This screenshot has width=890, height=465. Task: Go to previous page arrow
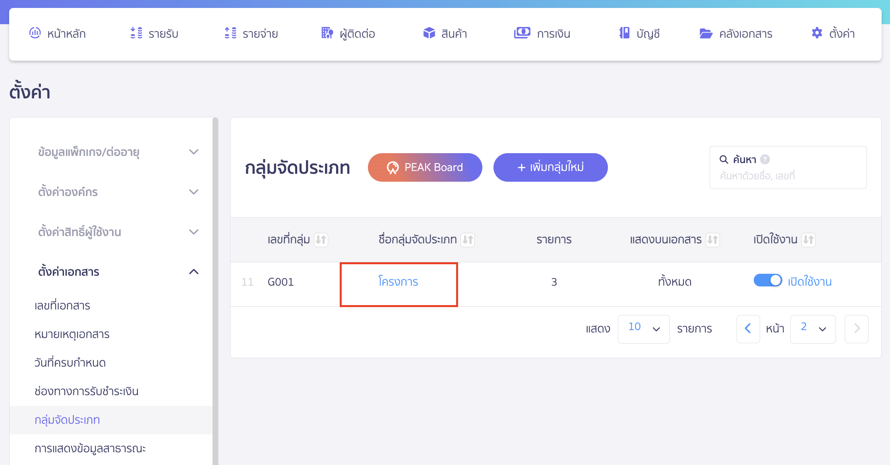click(748, 329)
